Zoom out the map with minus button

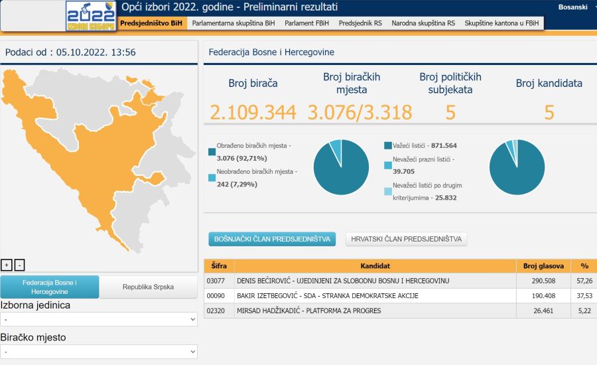(x=19, y=265)
